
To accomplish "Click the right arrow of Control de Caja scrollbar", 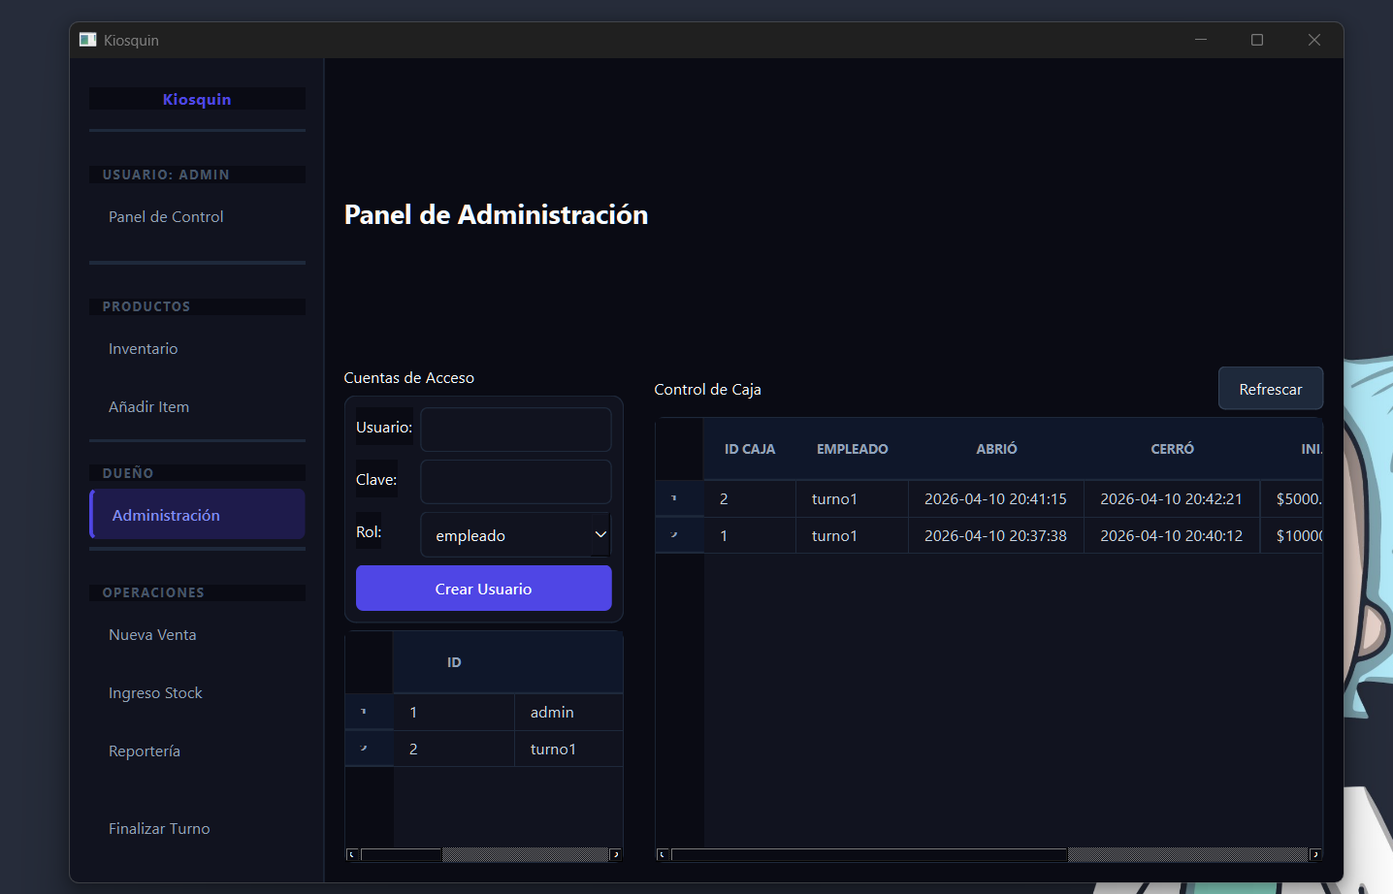I will 1315,854.
